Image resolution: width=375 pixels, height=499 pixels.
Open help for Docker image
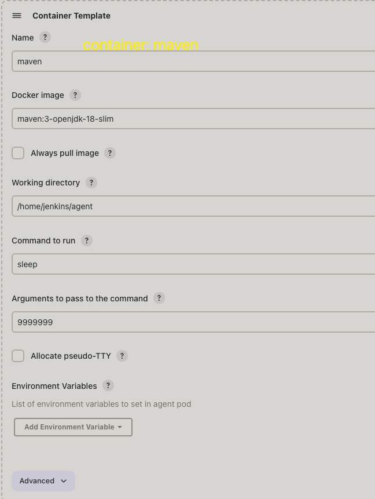pyautogui.click(x=75, y=95)
